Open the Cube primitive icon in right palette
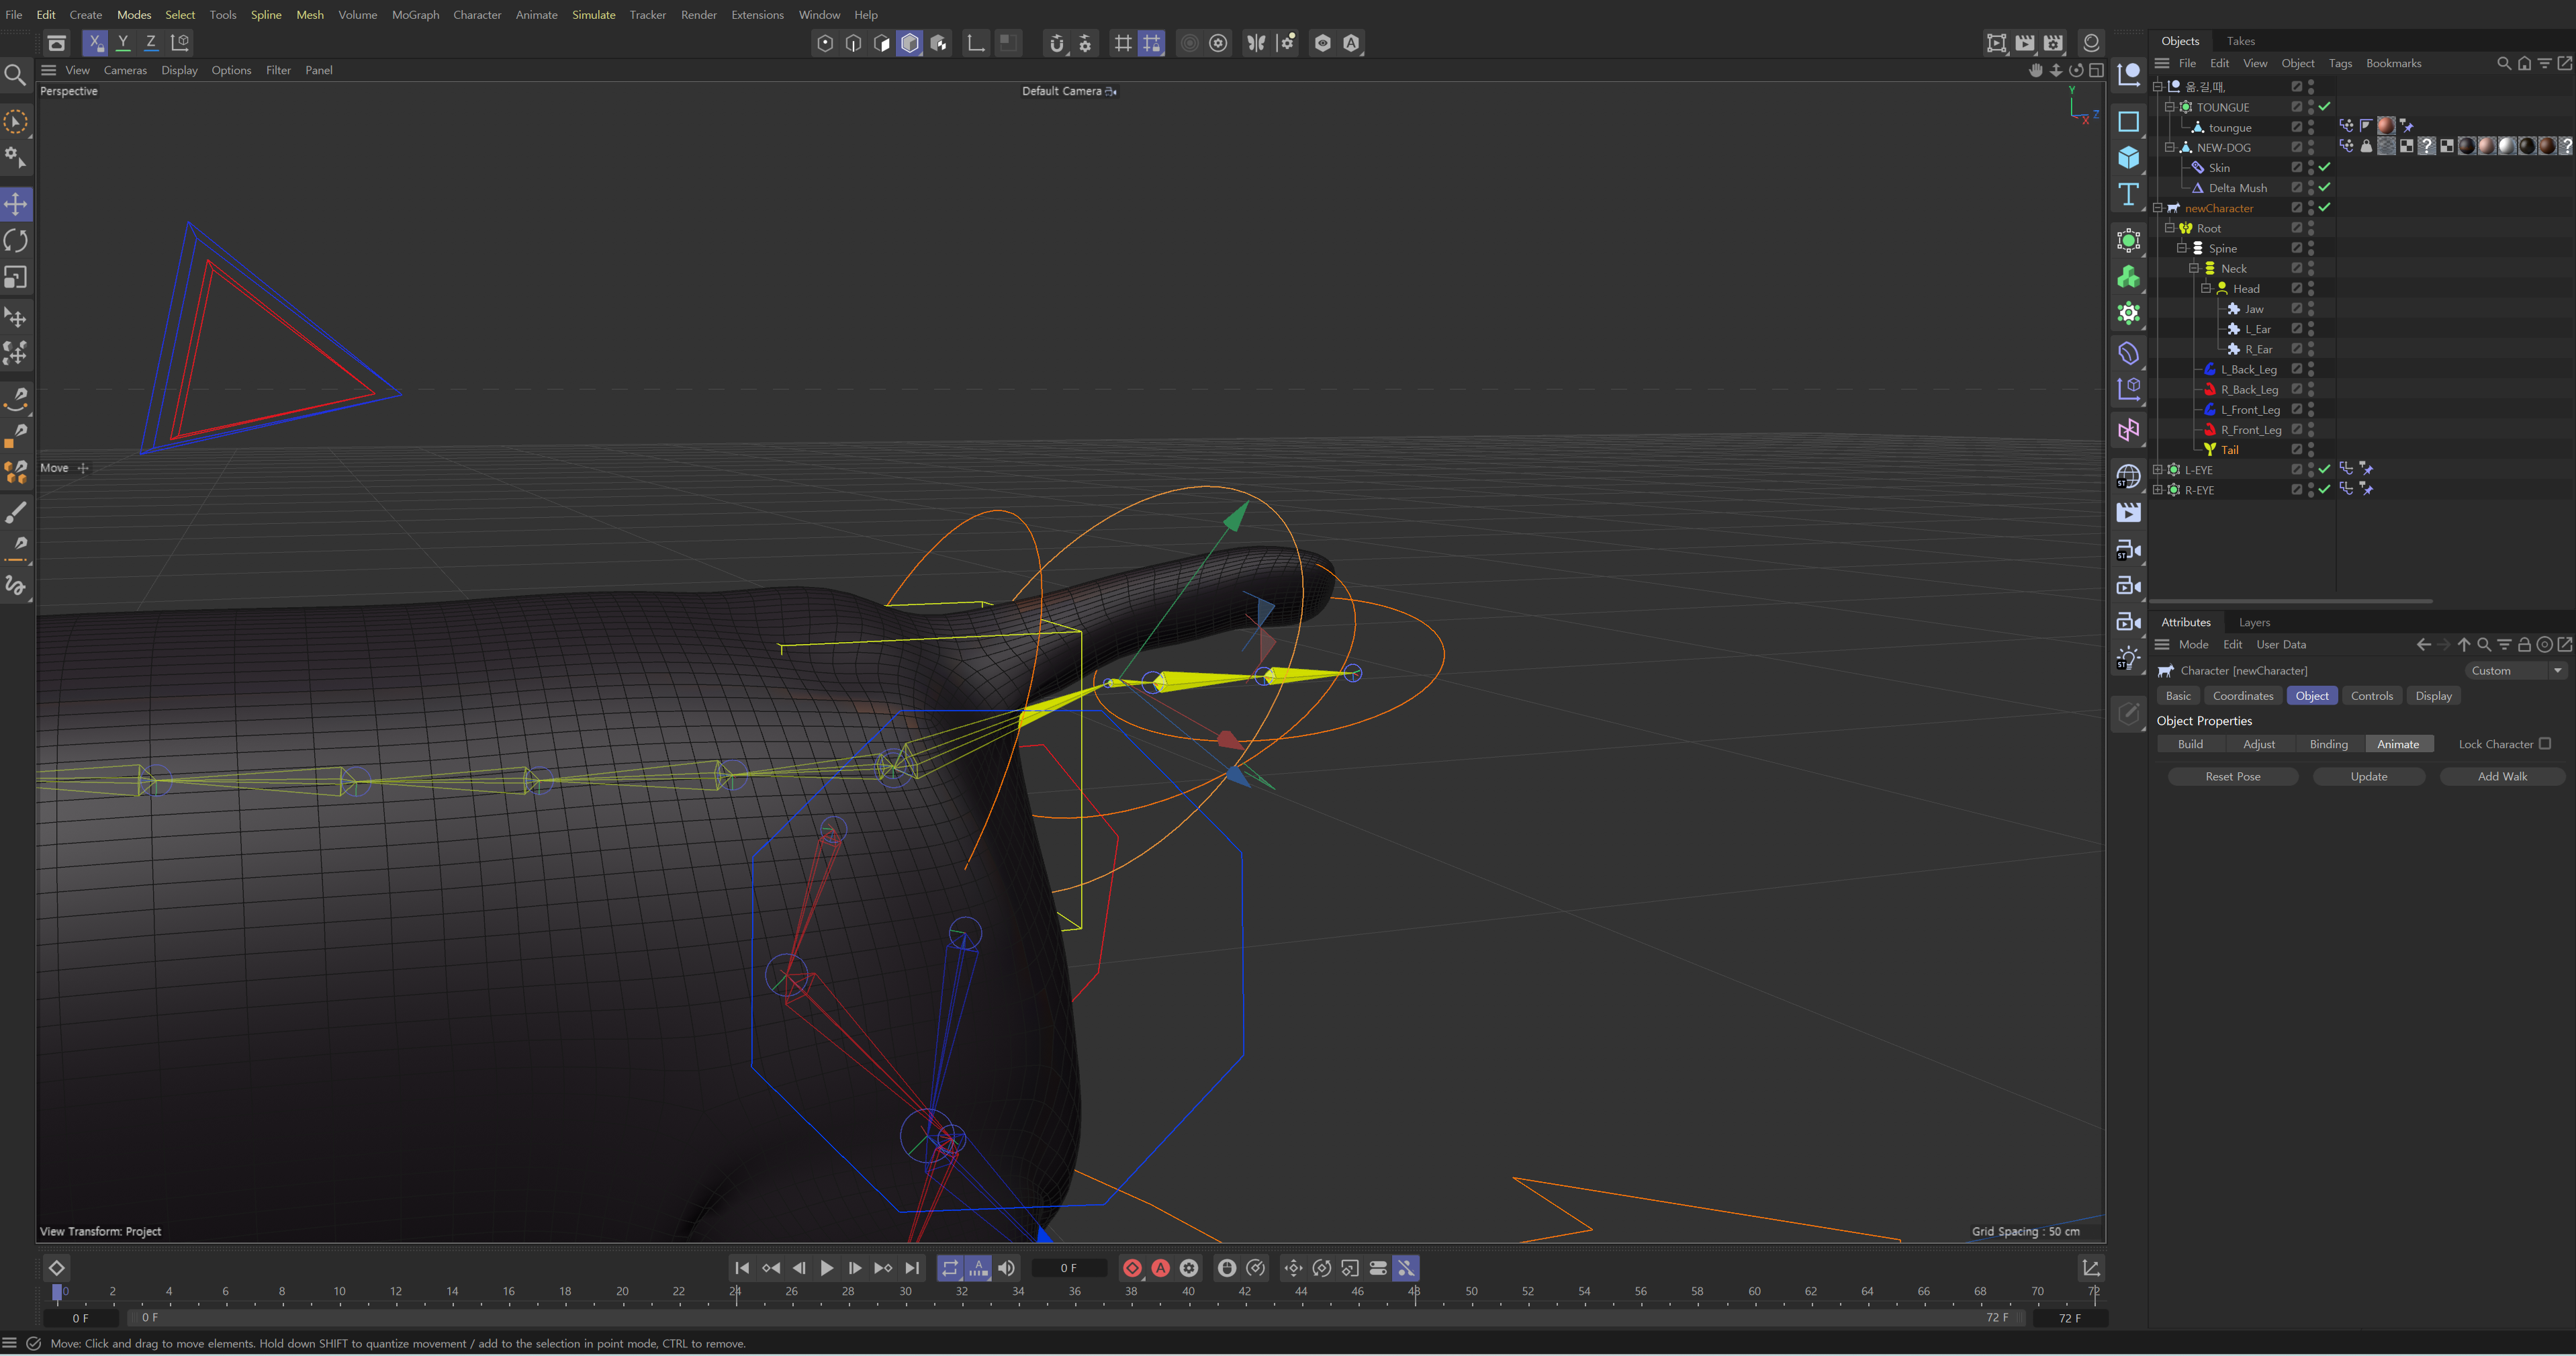Viewport: 2576px width, 1356px height. click(x=2129, y=158)
